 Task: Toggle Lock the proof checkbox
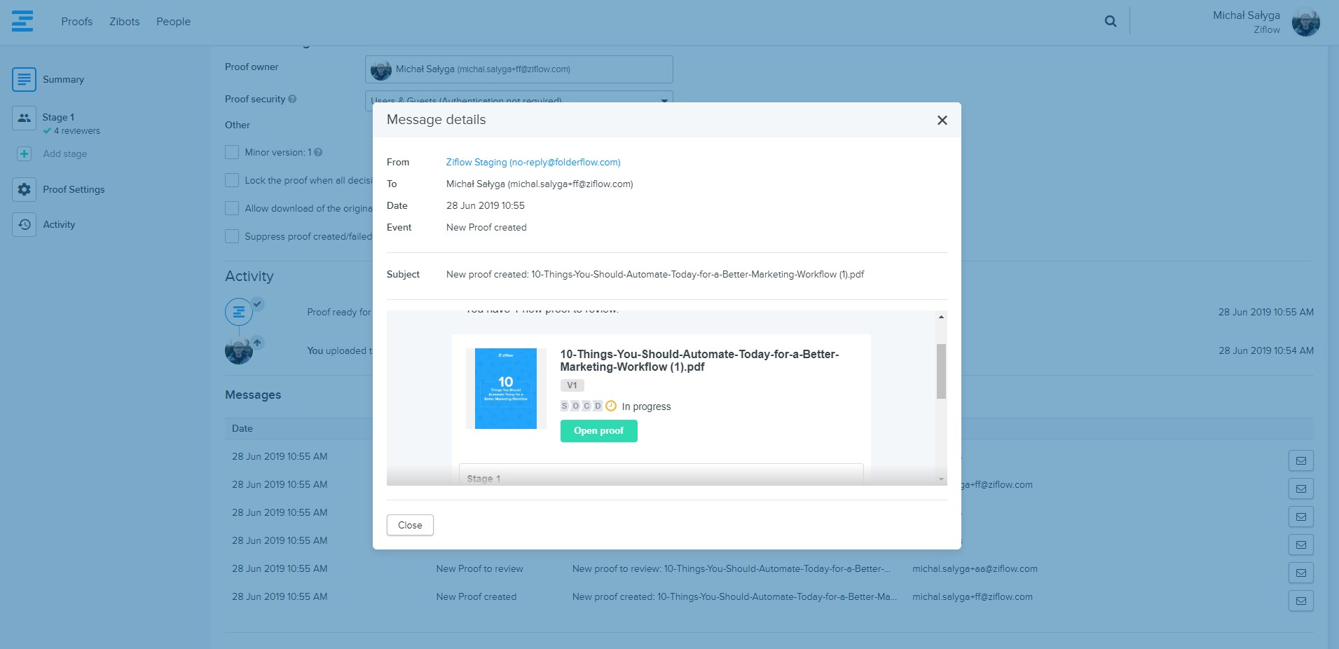pos(232,180)
